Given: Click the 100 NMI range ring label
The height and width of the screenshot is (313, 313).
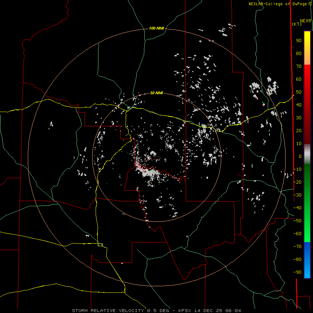Looking at the screenshot, I should pyautogui.click(x=156, y=29).
